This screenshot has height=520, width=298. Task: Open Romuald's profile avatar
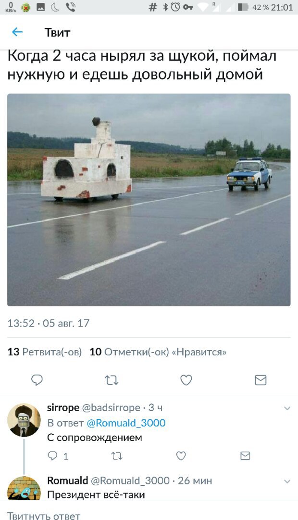pos(24,488)
